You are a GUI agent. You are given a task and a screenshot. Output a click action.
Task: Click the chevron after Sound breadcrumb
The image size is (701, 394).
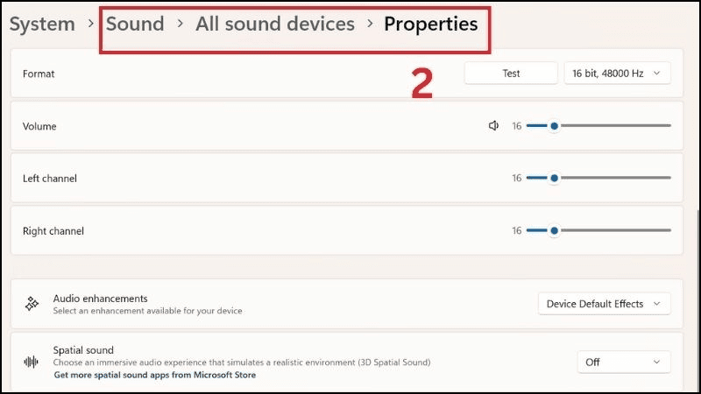coord(180,24)
